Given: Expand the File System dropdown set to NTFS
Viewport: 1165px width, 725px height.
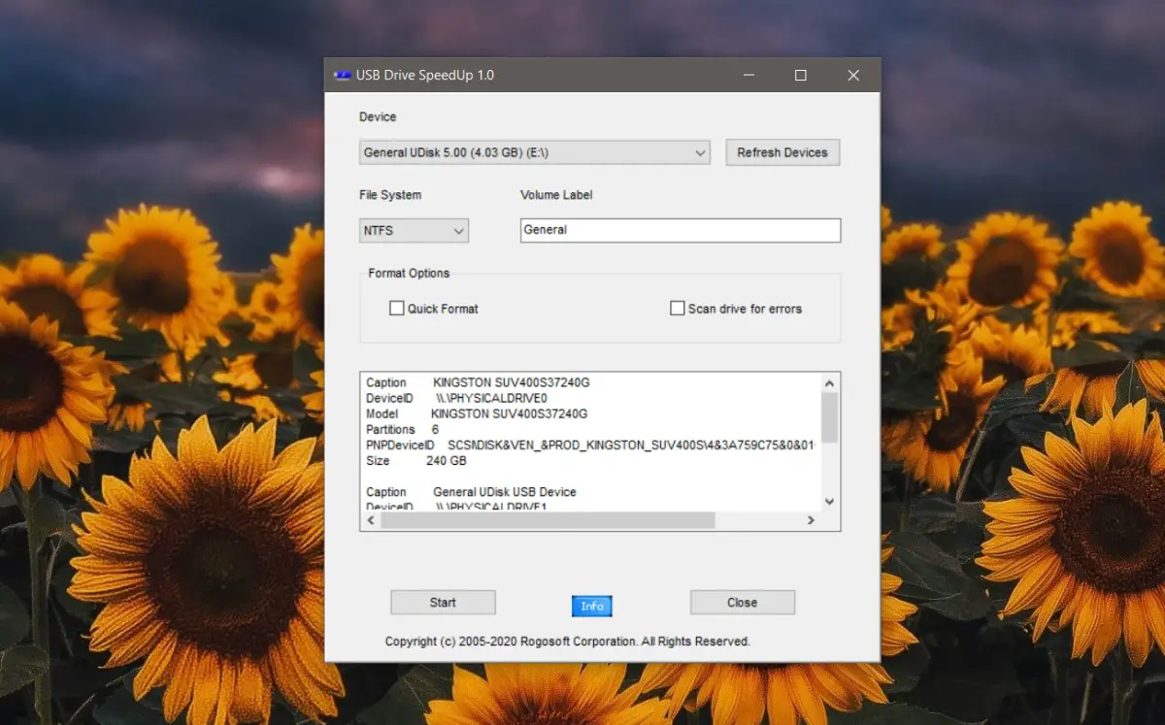Looking at the screenshot, I should click(415, 231).
